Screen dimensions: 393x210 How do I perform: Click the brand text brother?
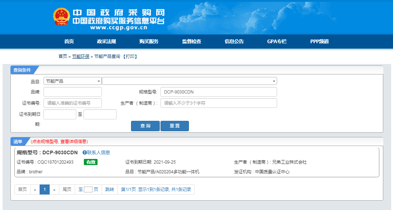(x=36, y=172)
